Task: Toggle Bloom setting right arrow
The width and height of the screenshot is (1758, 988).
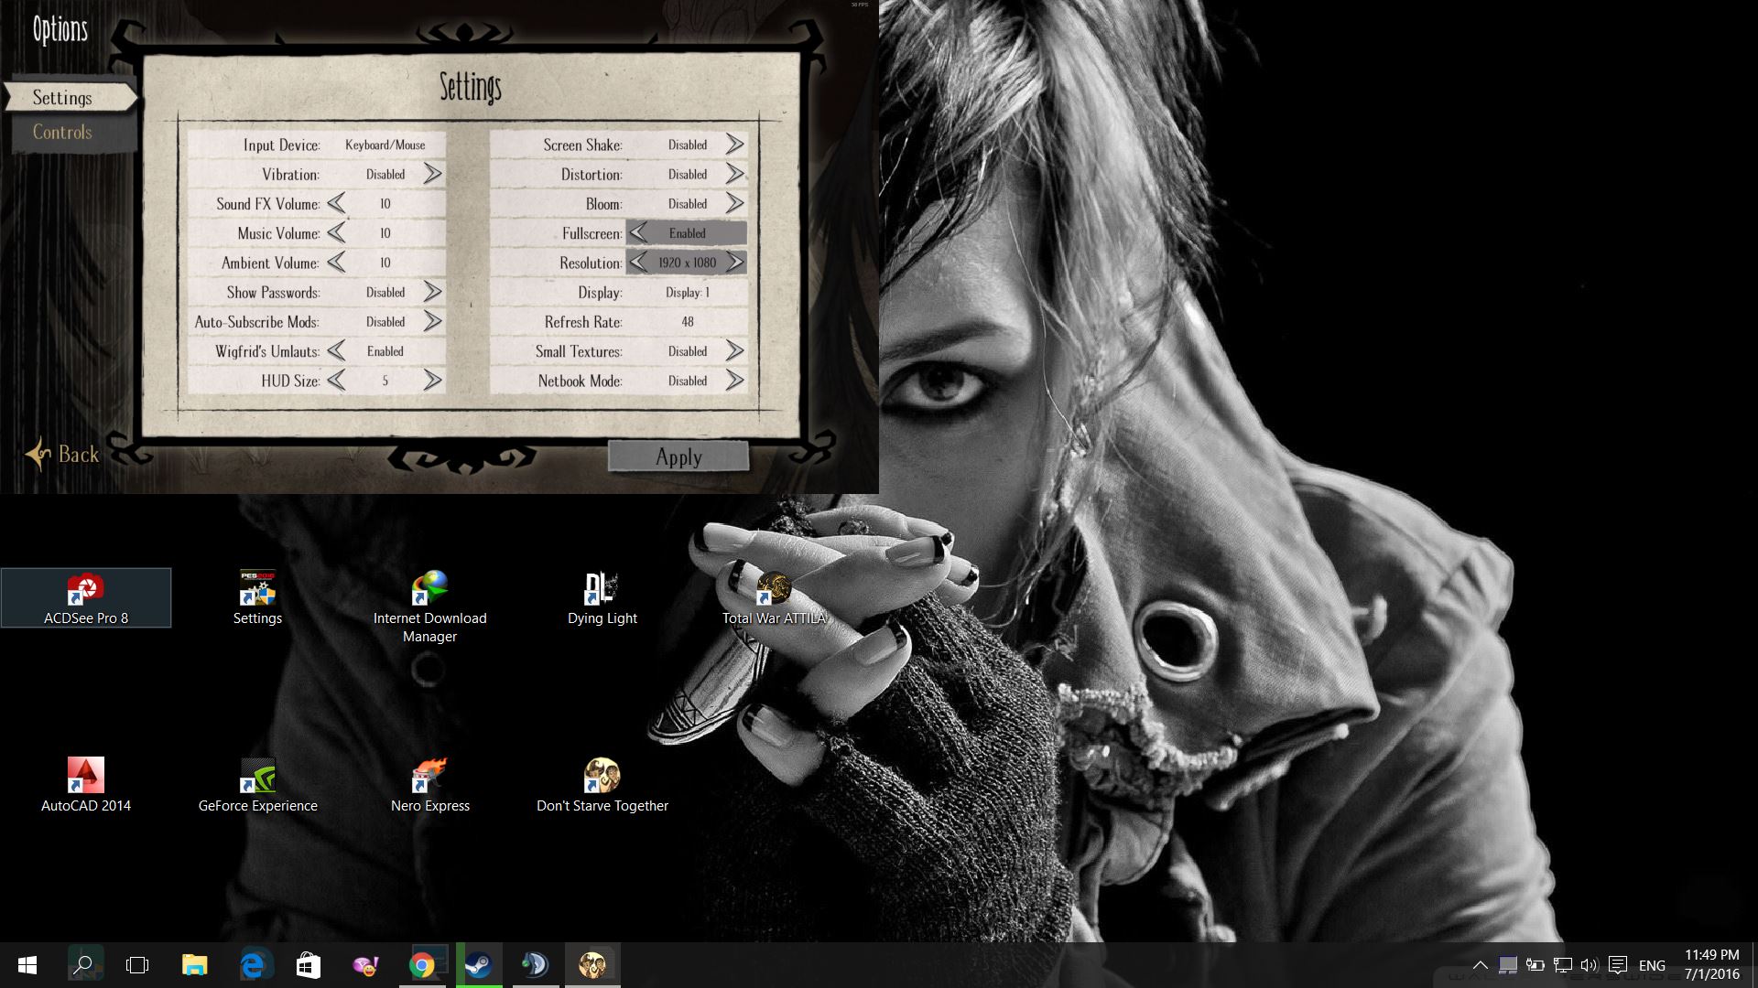Action: pyautogui.click(x=734, y=203)
